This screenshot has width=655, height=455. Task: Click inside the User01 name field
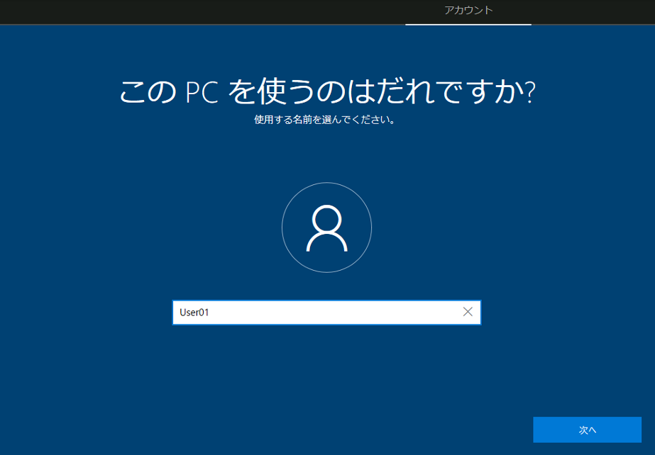click(x=319, y=312)
